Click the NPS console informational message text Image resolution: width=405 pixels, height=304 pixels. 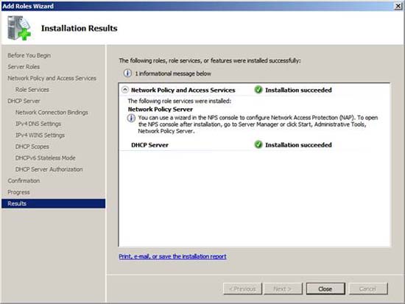click(258, 124)
